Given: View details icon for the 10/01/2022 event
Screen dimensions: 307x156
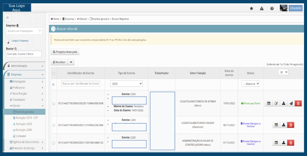Looking at the screenshot, I should point(269,103).
